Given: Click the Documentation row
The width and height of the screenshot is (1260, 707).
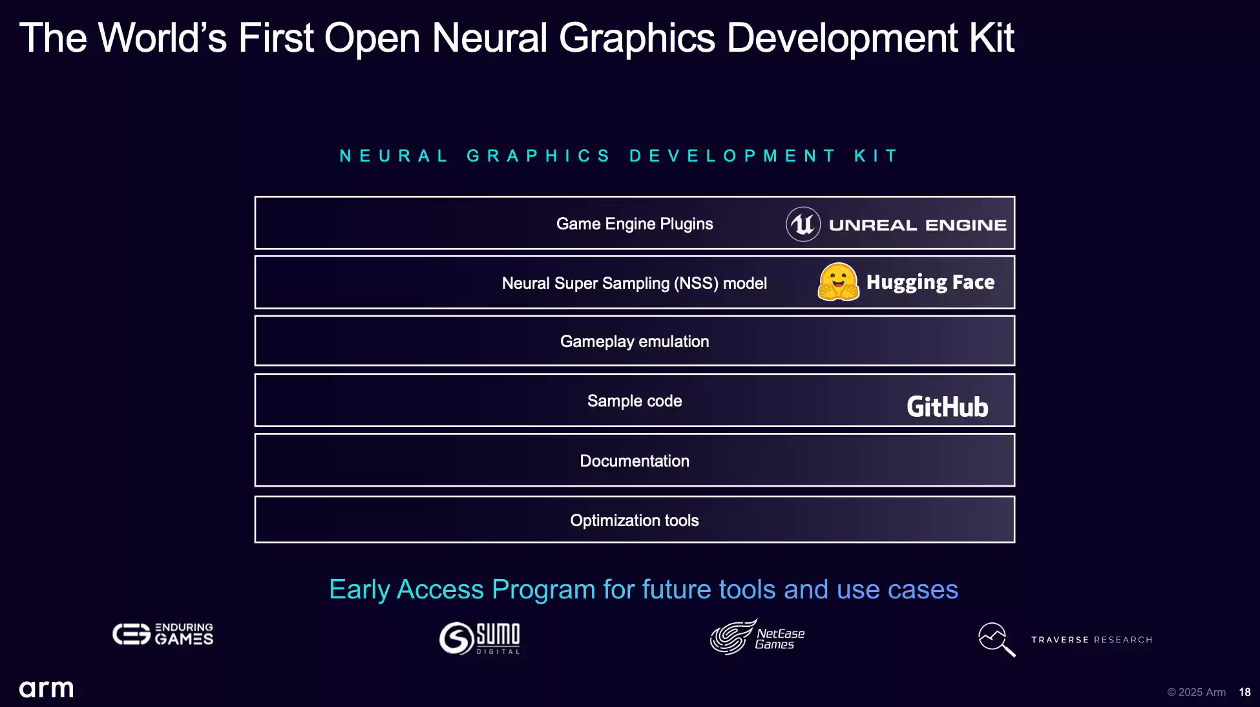Looking at the screenshot, I should click(634, 461).
